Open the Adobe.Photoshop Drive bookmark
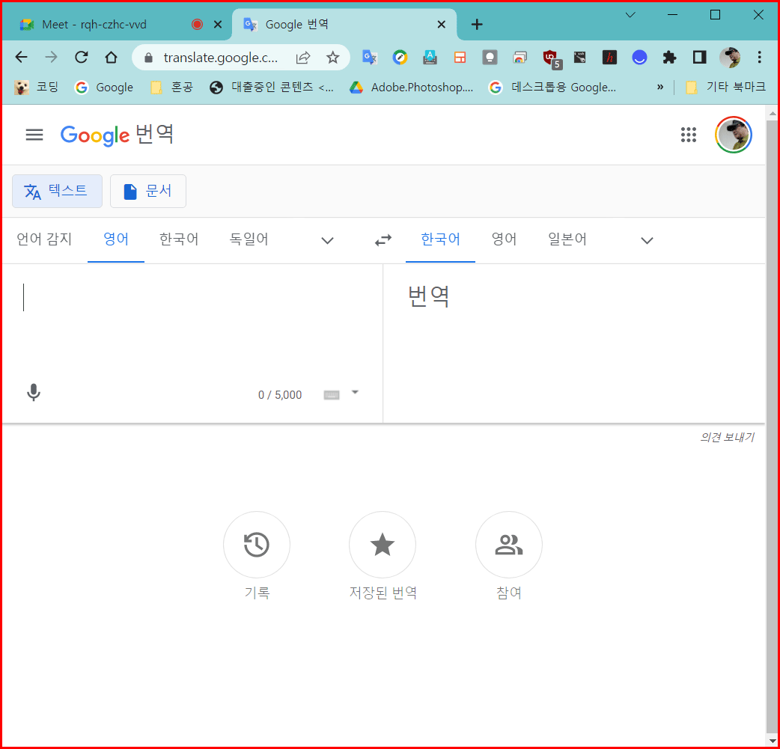This screenshot has height=749, width=780. click(412, 87)
